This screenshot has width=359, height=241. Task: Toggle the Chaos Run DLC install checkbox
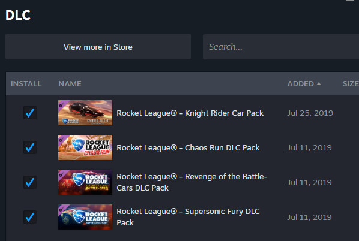(x=30, y=147)
